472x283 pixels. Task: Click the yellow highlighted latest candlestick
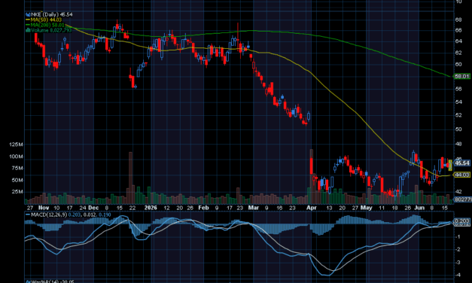tap(450, 166)
